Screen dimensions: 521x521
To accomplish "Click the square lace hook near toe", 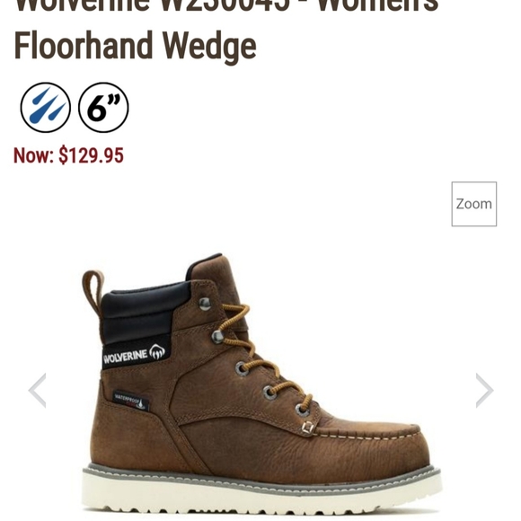I will [x=308, y=428].
